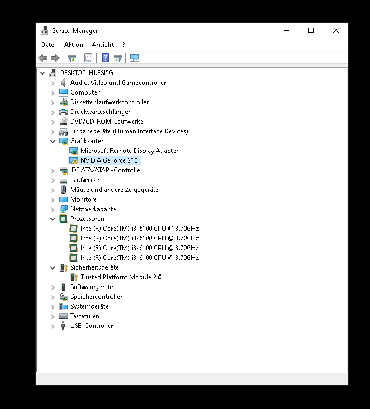Select the Eingabegeräte (Human Interface Devices) label
Image resolution: width=370 pixels, height=409 pixels.
[x=129, y=131]
